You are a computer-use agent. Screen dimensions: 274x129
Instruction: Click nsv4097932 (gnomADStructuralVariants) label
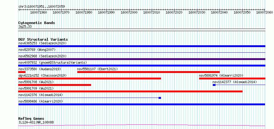53,62
